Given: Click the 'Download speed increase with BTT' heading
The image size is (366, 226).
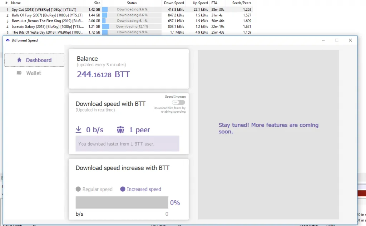Looking at the screenshot, I should pos(123,168).
